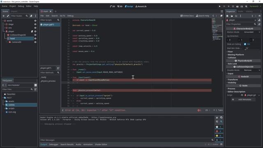Click the Add Metadata button
This screenshot has width=263, height=148.
click(x=243, y=99)
